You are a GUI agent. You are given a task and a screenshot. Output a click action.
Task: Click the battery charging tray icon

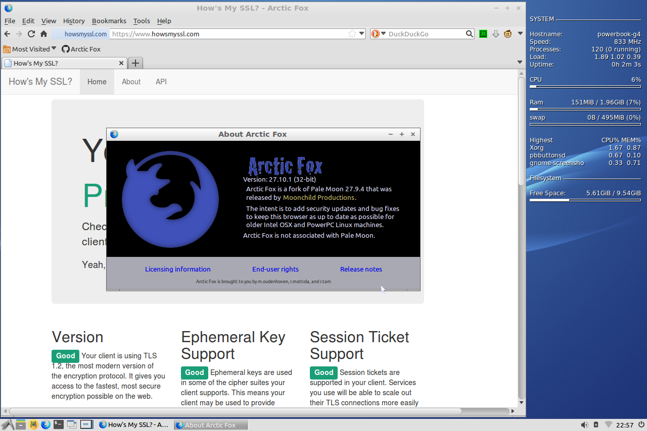click(x=596, y=425)
